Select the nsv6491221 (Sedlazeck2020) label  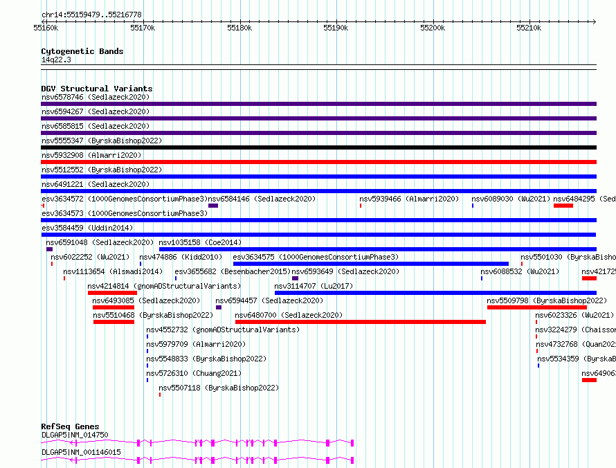point(96,184)
